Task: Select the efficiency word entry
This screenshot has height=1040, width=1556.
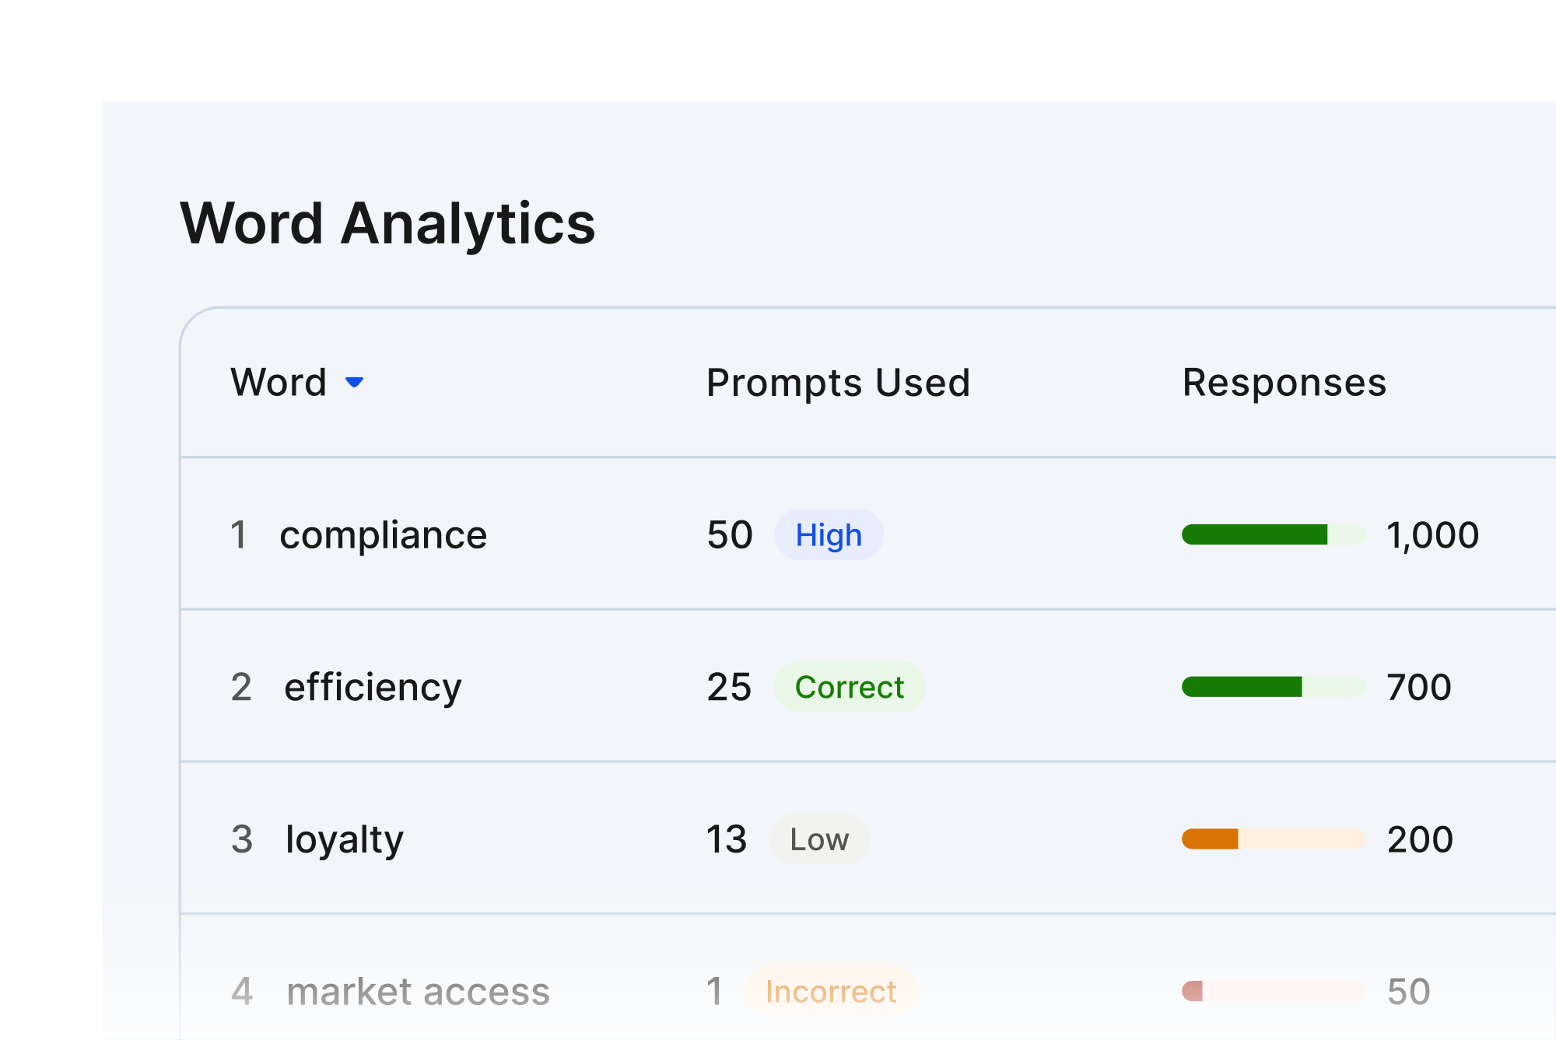Action: 373,688
